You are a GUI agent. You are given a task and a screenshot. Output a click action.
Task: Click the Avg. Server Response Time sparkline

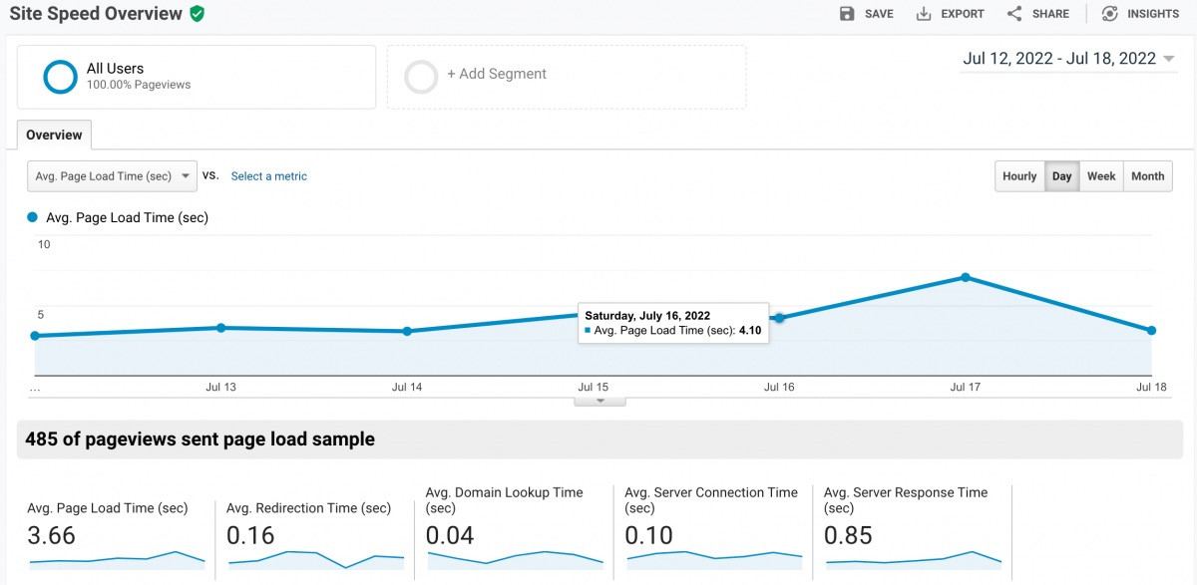click(x=913, y=561)
